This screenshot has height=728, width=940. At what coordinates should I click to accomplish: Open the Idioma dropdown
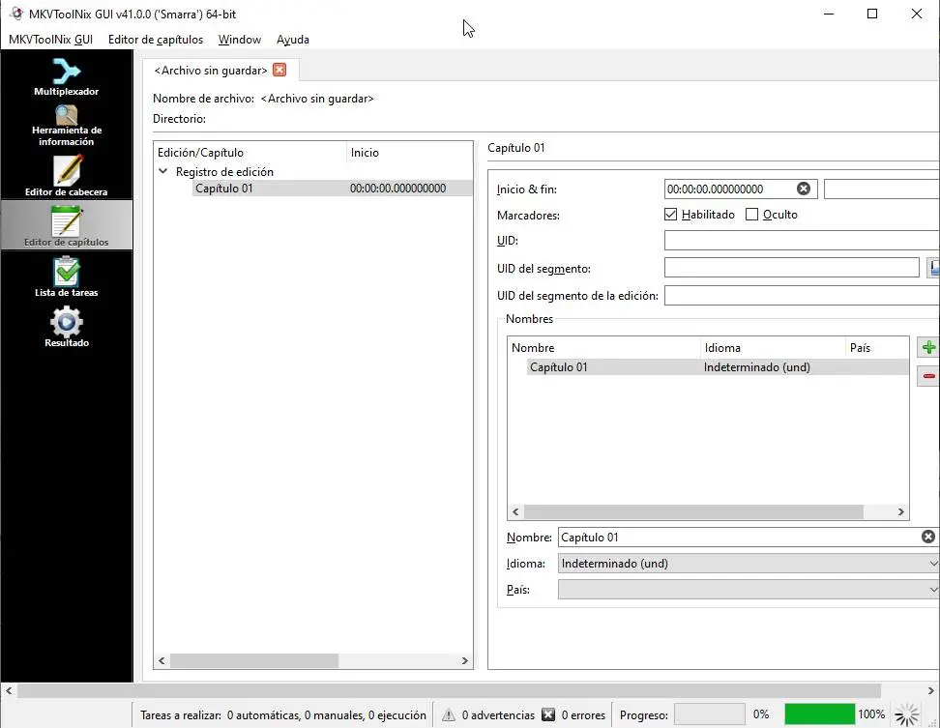[x=749, y=564]
